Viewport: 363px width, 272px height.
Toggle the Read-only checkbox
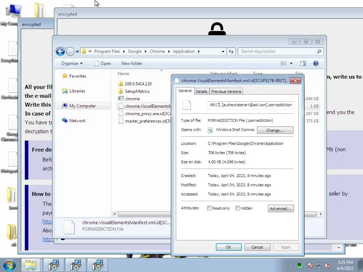click(x=209, y=208)
